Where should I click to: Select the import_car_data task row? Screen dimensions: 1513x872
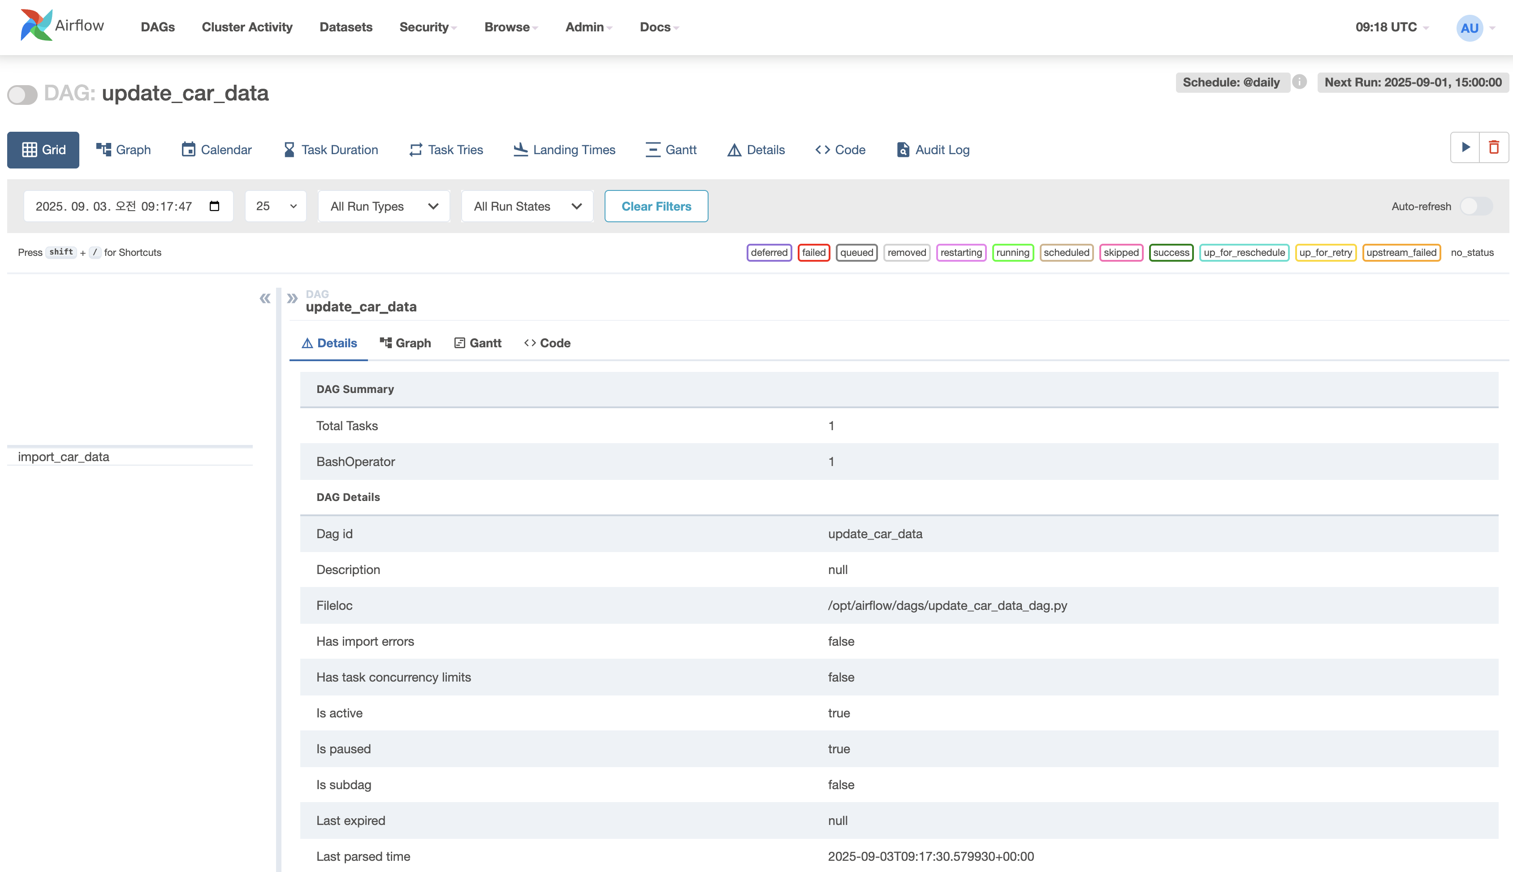pyautogui.click(x=64, y=456)
